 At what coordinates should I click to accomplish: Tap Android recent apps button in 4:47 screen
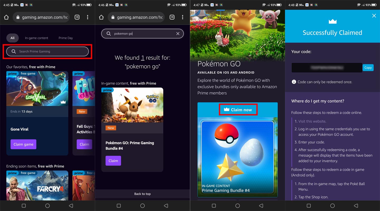(214, 206)
